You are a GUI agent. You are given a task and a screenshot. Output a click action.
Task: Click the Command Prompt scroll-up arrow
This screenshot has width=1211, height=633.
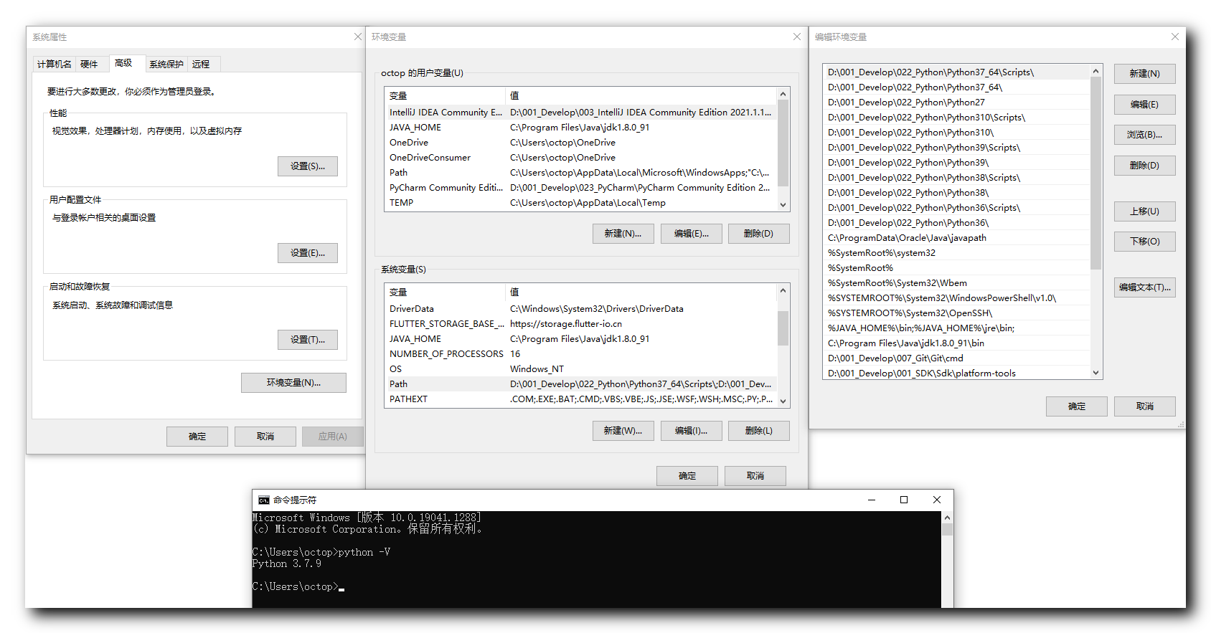pyautogui.click(x=947, y=518)
